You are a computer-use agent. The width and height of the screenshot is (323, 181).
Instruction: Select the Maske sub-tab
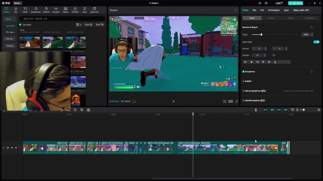pos(290,18)
